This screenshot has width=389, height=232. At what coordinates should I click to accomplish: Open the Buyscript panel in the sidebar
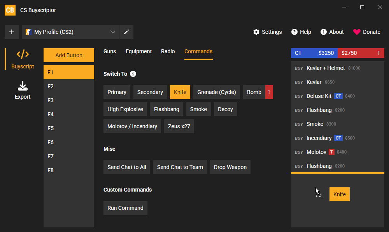[x=22, y=58]
